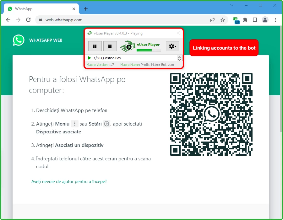Share this page via share icon
Viewport: 283px width, 220px height.
(213, 20)
